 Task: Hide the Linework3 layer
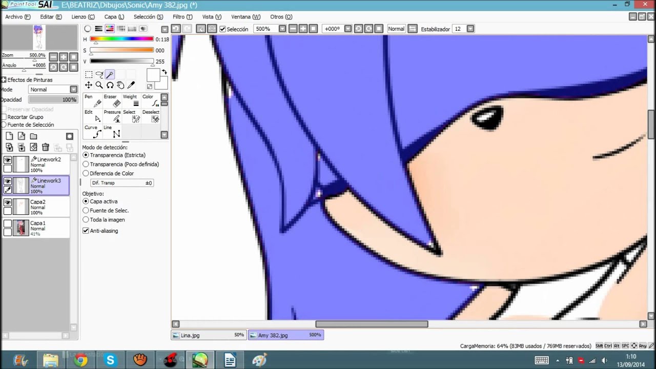click(x=8, y=181)
